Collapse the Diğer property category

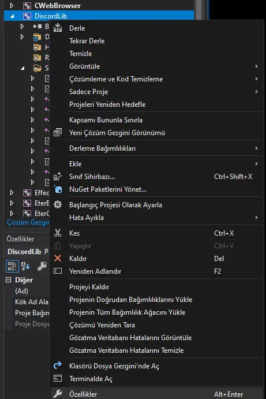click(x=9, y=280)
